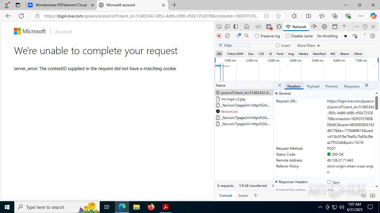Enable the Disable cache checkbox
The image size is (380, 213).
[x=287, y=36]
